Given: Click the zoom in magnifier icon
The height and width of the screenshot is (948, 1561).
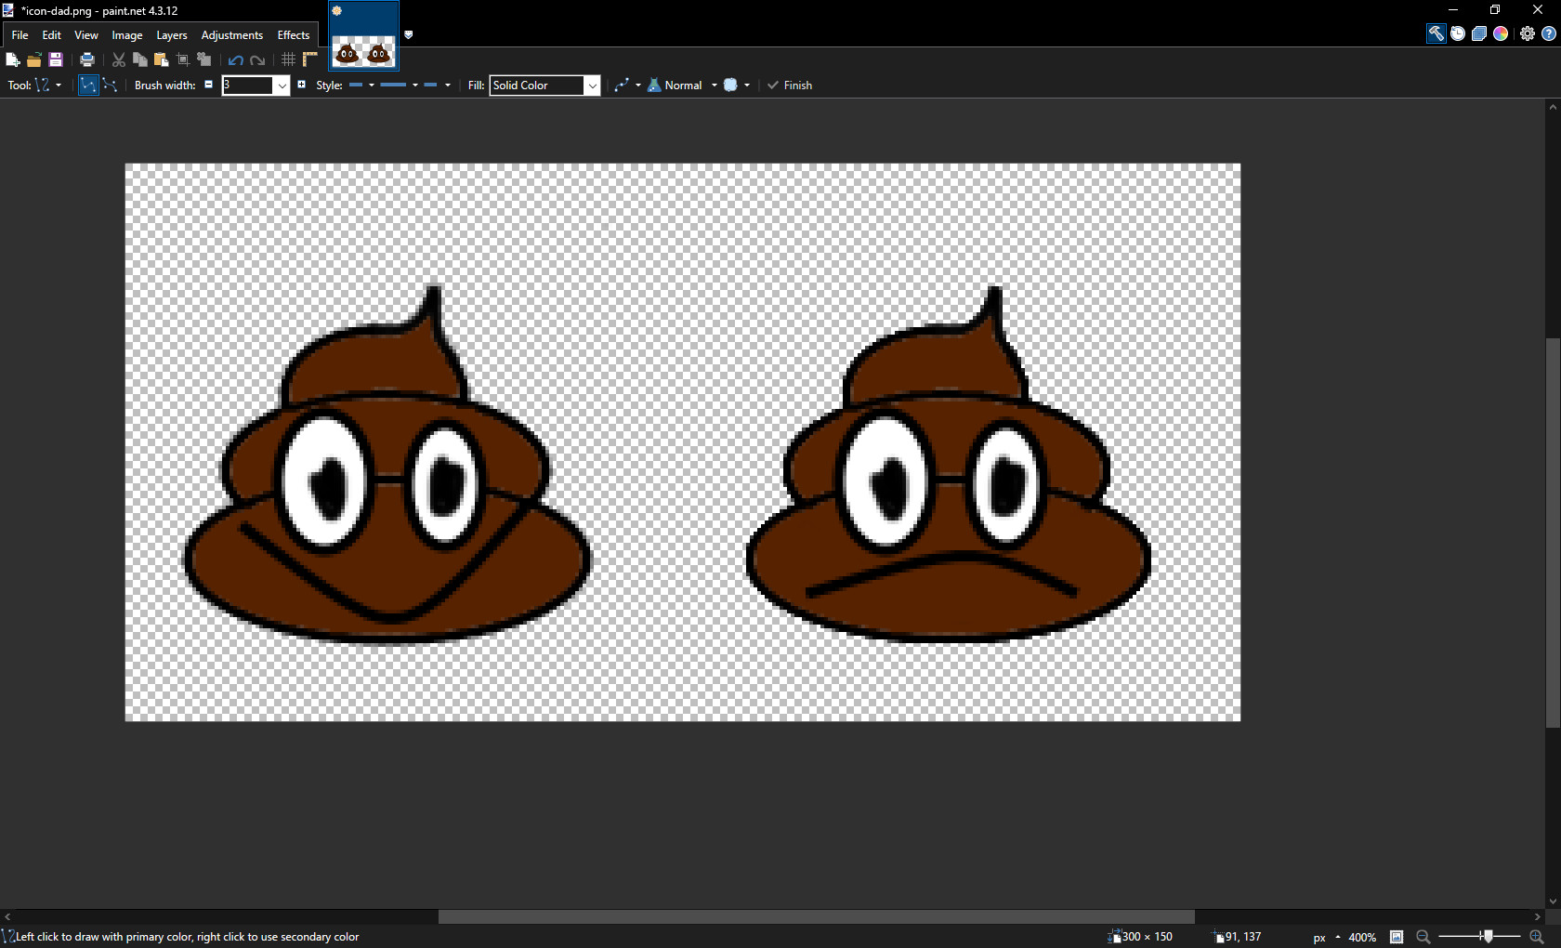Looking at the screenshot, I should [x=1537, y=937].
